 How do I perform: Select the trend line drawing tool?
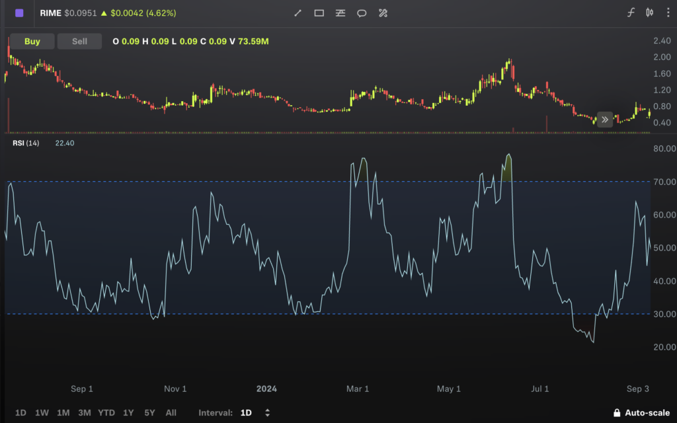pos(298,13)
